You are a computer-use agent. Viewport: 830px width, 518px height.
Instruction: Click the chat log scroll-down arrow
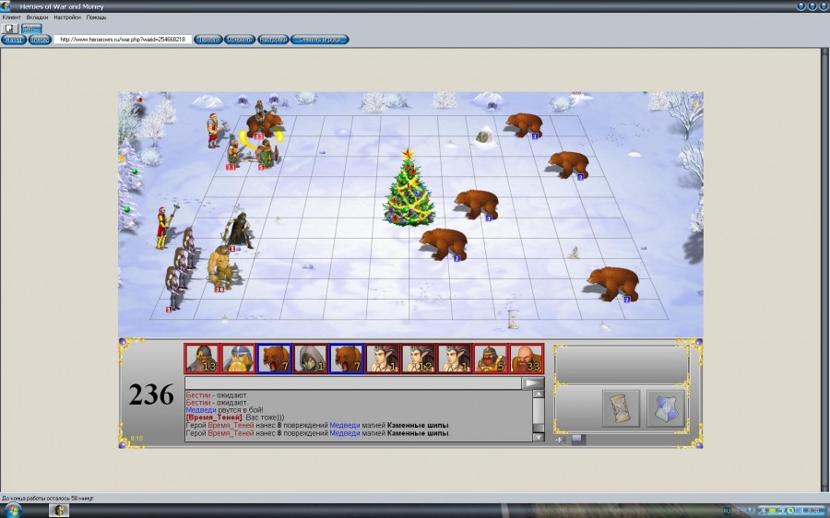pos(539,437)
